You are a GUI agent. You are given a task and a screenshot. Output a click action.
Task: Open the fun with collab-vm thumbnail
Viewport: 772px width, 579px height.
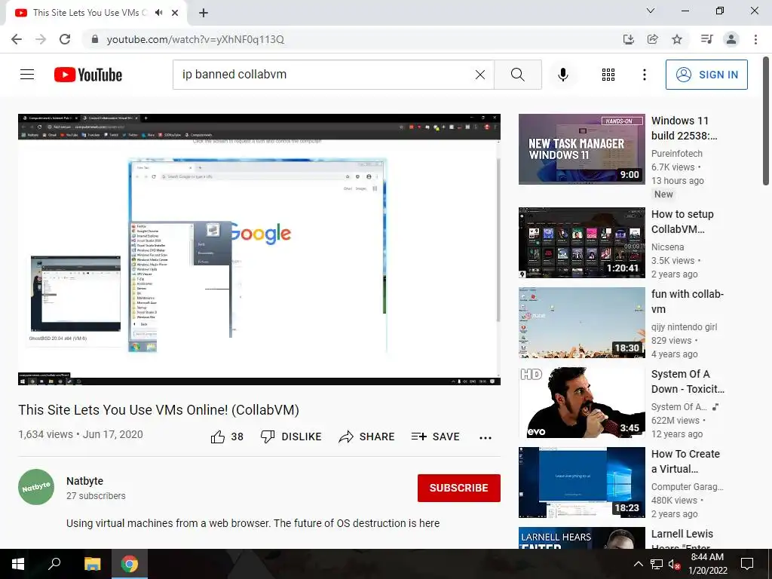(581, 323)
